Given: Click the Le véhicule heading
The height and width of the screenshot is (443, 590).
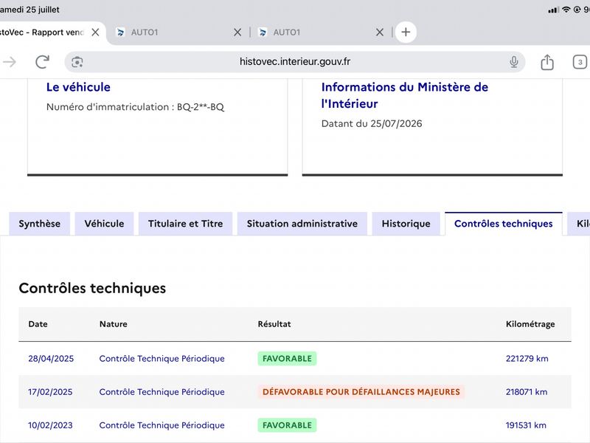Looking at the screenshot, I should pos(78,87).
